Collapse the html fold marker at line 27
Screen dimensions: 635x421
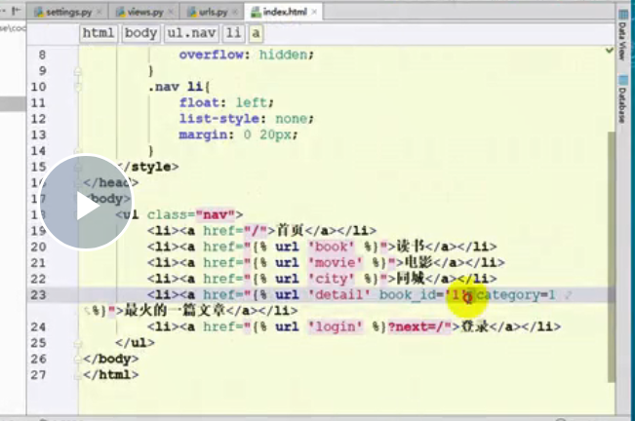[78, 375]
